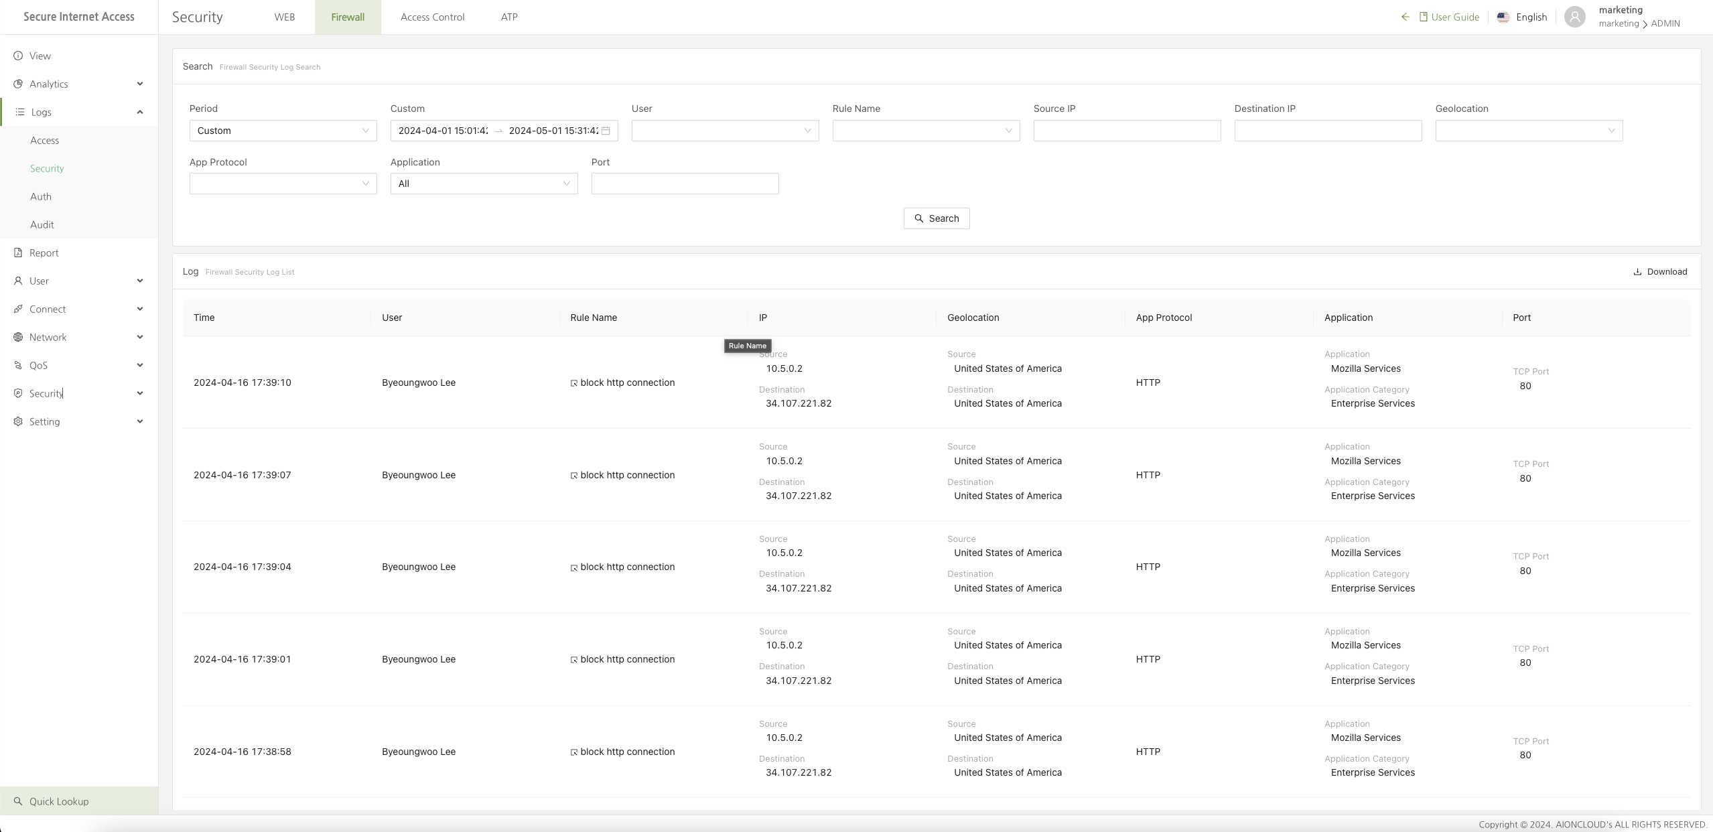
Task: Open the Rule Name filter dropdown
Action: [x=926, y=131]
